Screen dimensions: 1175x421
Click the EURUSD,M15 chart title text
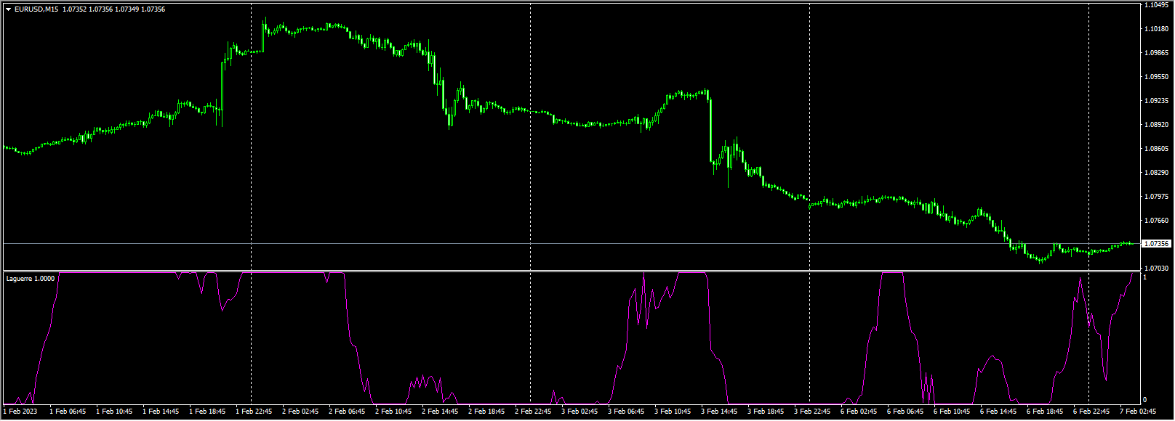tap(36, 9)
